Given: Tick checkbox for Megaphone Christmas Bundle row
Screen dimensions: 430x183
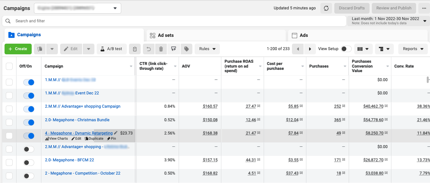Looking at the screenshot, I should coord(9,123).
